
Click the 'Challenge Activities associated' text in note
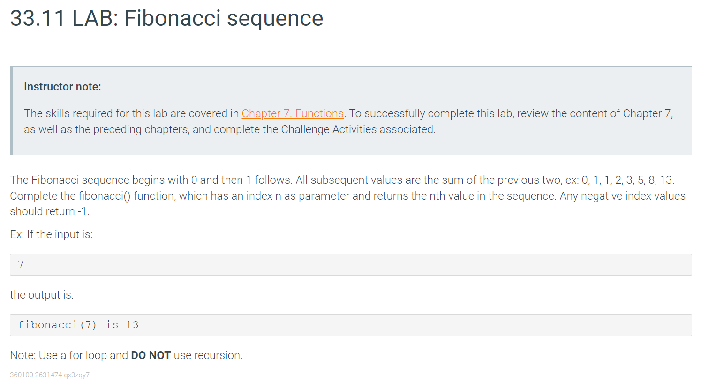coord(357,129)
